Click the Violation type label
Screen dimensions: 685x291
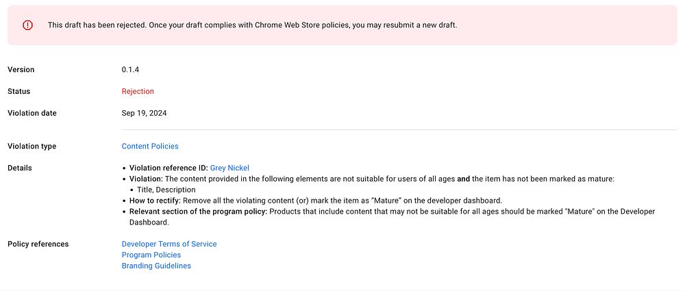coord(32,146)
